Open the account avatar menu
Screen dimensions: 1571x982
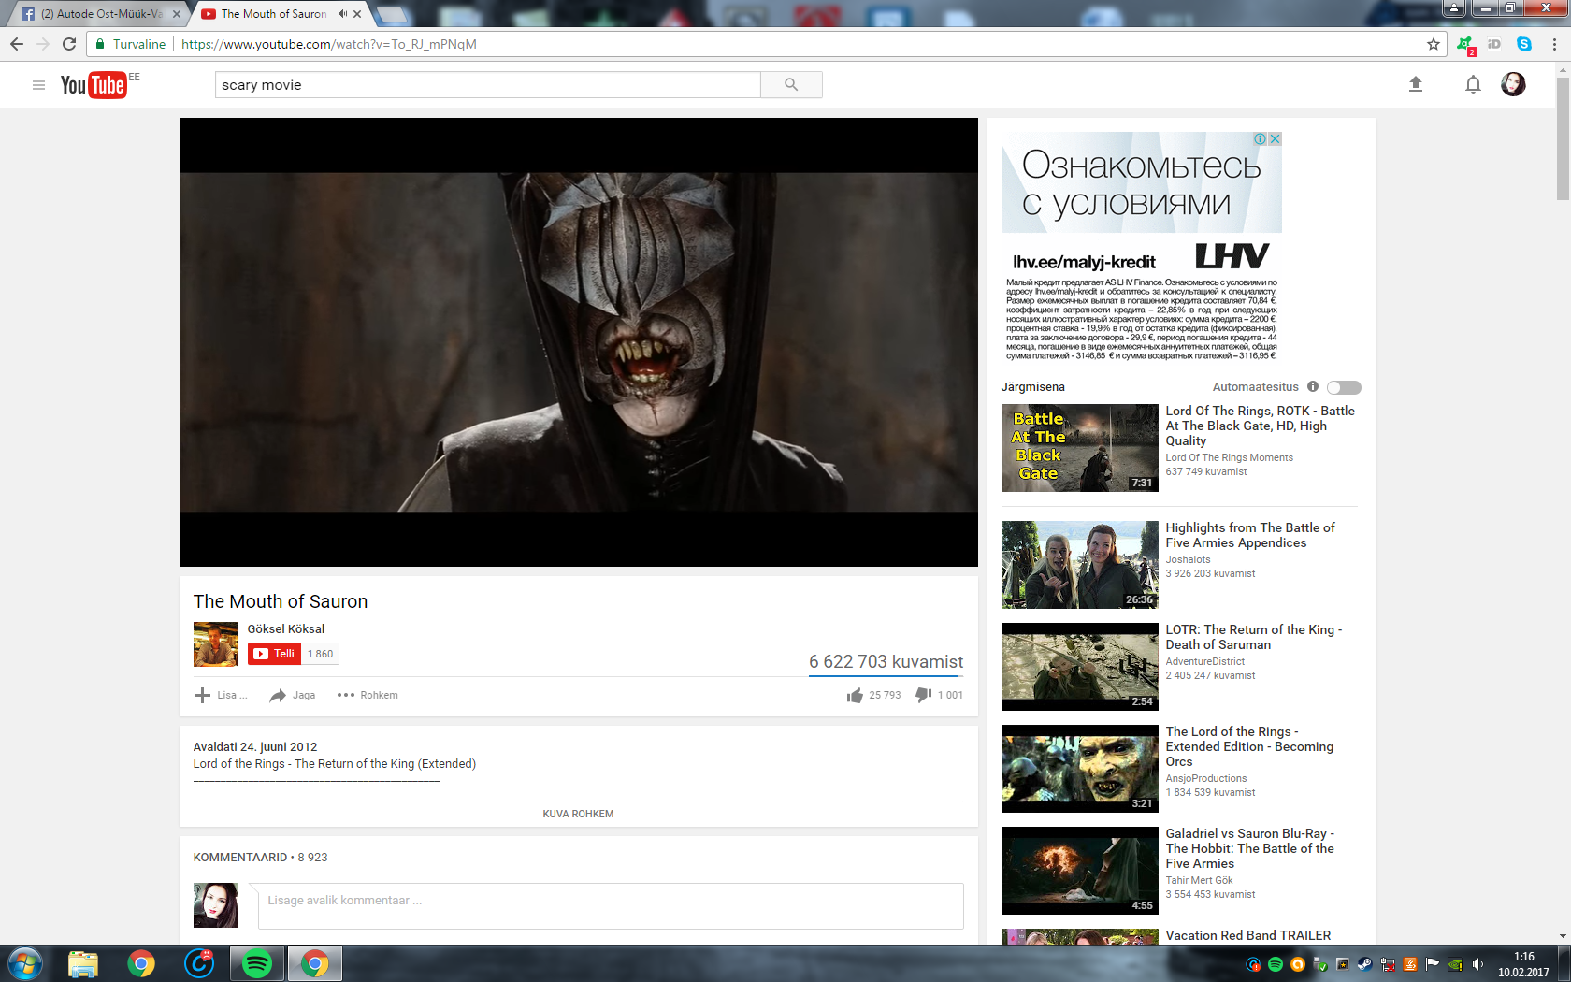[1513, 84]
